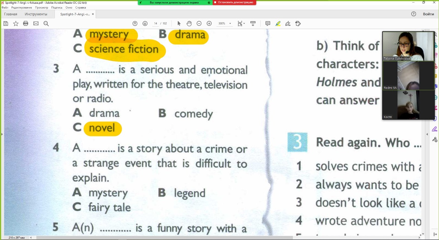Zoom out with the minus button
This screenshot has height=240, width=439.
click(199, 24)
